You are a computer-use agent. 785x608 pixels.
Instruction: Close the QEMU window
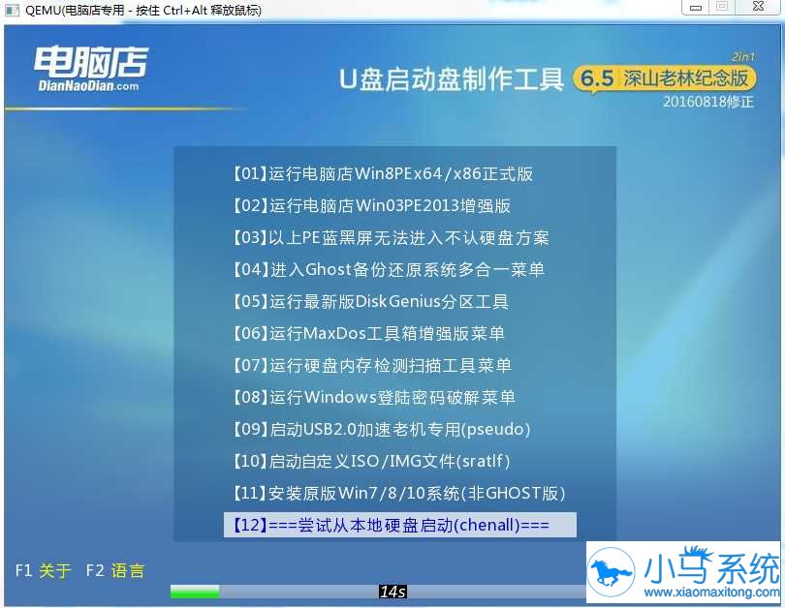[759, 7]
